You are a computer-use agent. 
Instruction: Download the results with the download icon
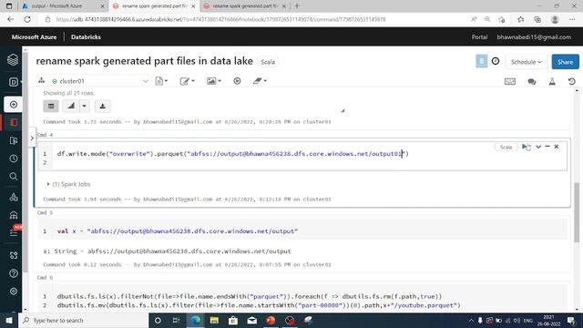coord(103,106)
